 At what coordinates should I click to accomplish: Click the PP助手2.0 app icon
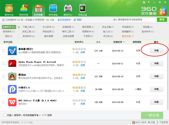click(x=12, y=89)
